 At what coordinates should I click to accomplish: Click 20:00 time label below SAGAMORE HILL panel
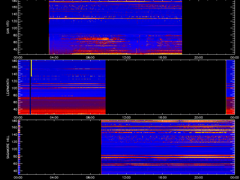pos(199,178)
